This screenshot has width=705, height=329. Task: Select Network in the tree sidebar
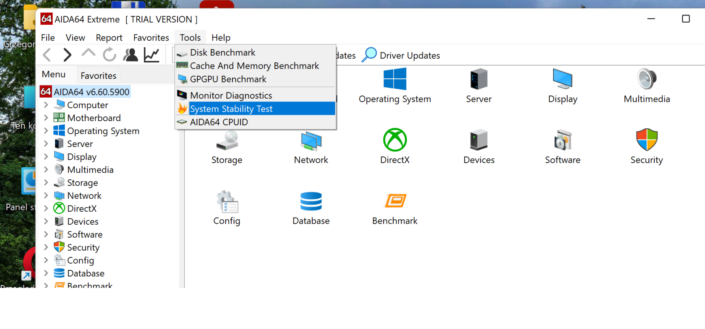pos(84,196)
